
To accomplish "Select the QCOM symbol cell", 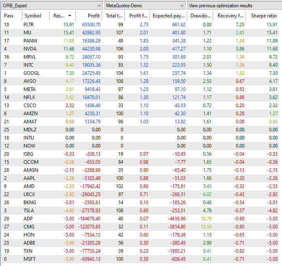I will (x=31, y=162).
